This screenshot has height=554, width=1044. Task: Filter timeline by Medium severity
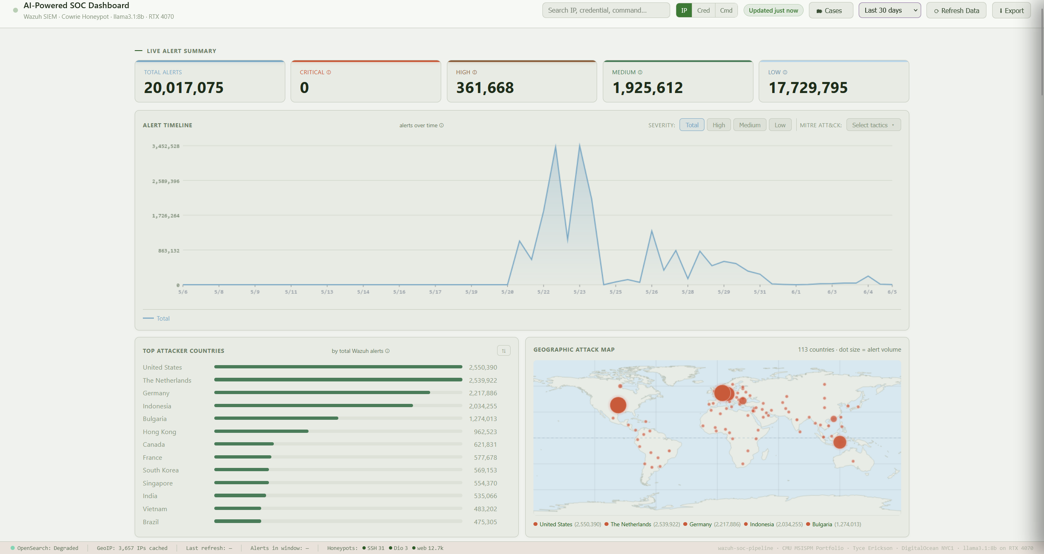[x=750, y=125]
